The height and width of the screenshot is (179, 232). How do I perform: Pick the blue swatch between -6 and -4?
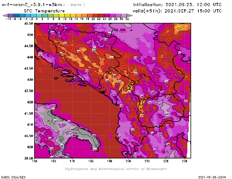coord(22,16)
